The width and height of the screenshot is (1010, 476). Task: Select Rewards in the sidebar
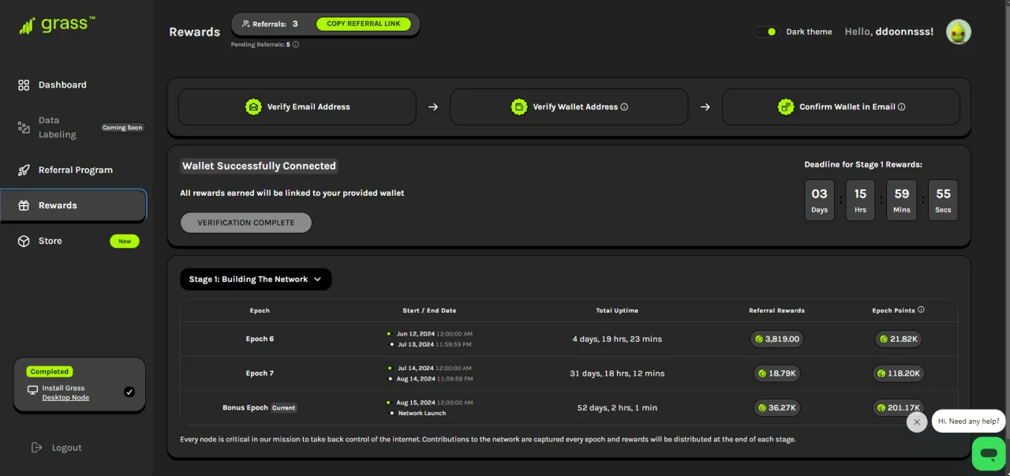coord(73,205)
